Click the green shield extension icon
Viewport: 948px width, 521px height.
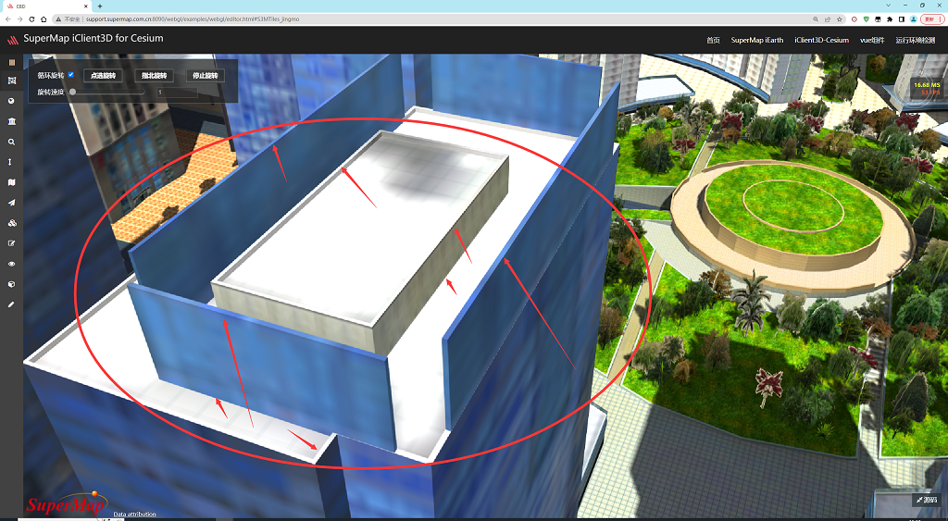tap(867, 19)
